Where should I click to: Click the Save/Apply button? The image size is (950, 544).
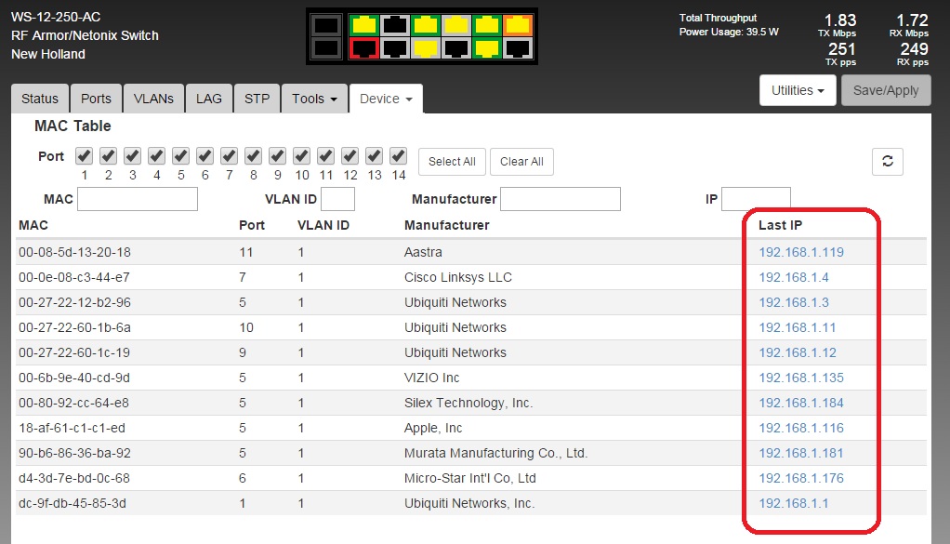885,90
